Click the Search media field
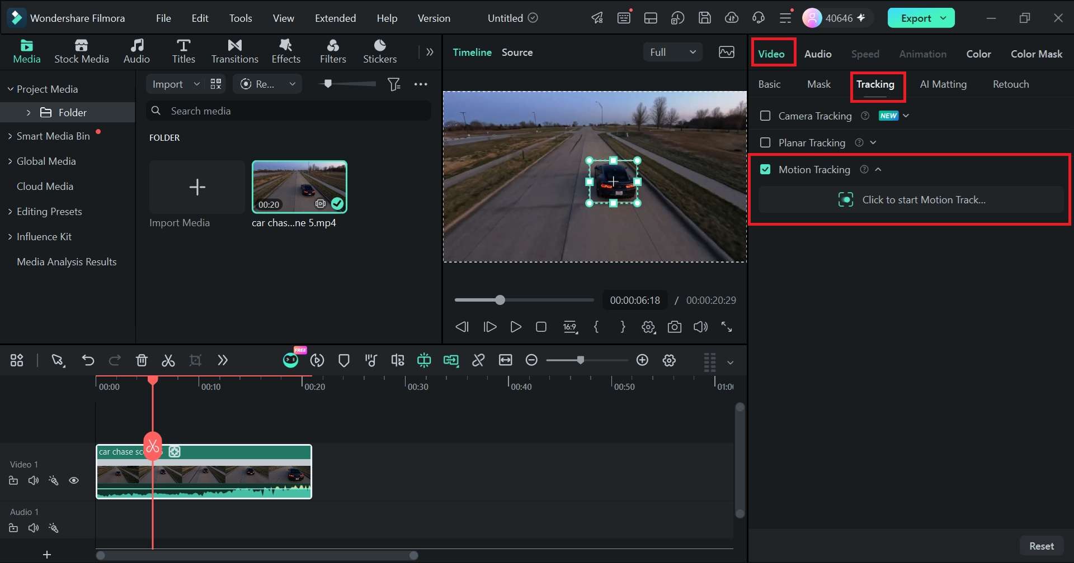The height and width of the screenshot is (563, 1074). (289, 111)
